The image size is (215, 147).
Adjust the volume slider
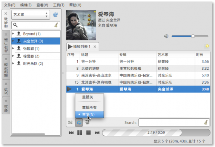tap(190, 36)
